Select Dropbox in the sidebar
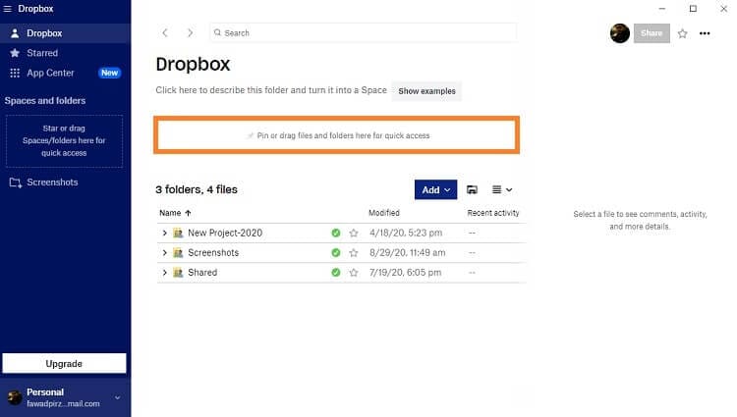Viewport: 737px width, 417px height. click(x=65, y=33)
